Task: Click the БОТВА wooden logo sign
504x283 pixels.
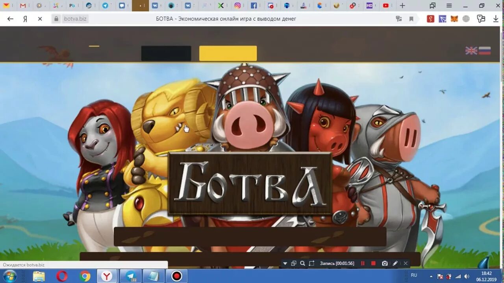Action: (x=250, y=184)
